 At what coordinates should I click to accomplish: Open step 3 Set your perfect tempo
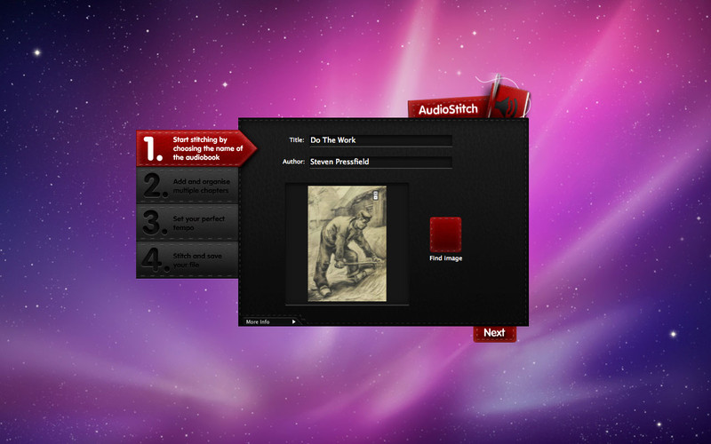click(x=188, y=223)
